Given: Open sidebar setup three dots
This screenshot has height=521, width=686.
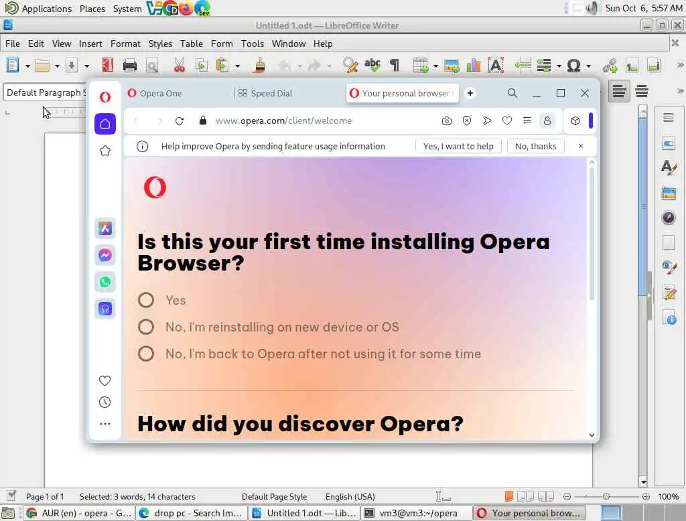Looking at the screenshot, I should point(105,424).
